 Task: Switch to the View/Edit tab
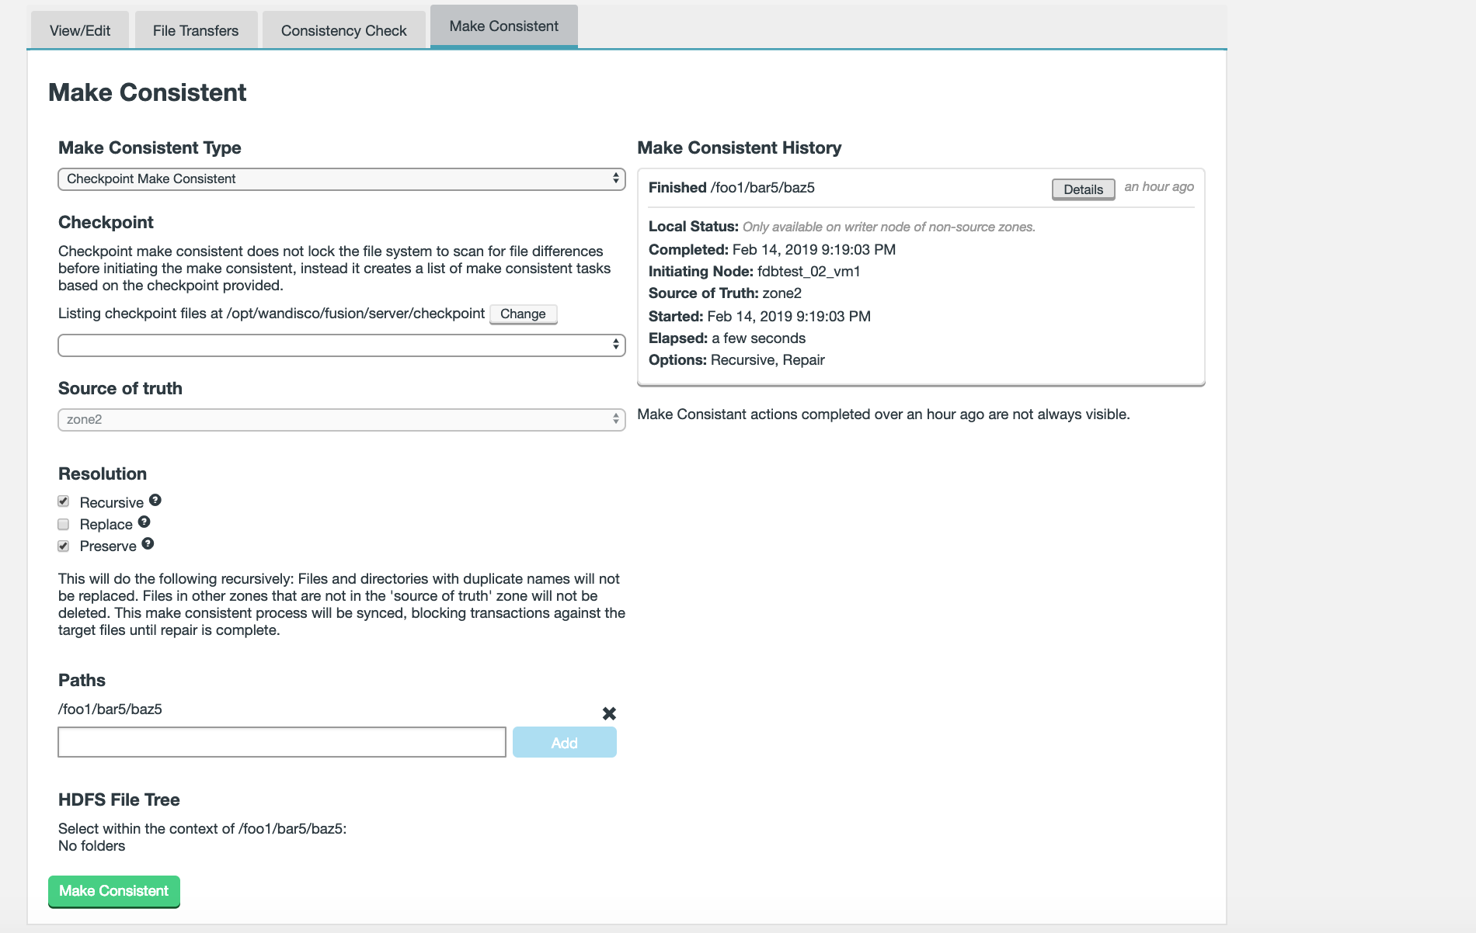pos(80,31)
